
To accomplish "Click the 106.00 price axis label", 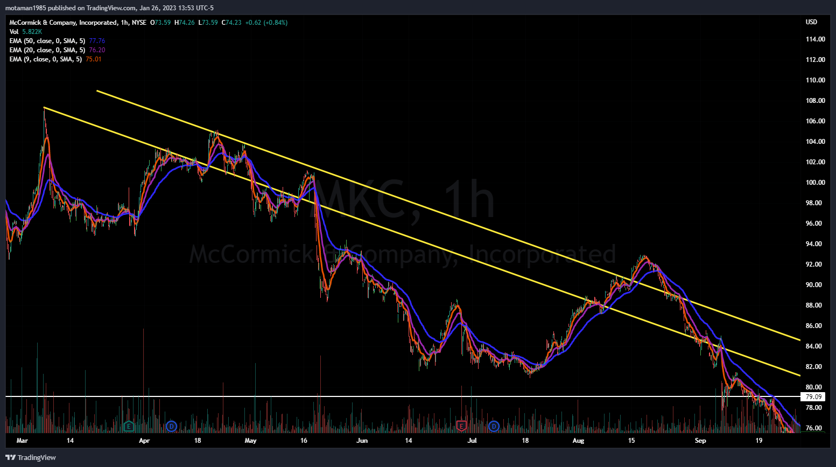I will (x=815, y=121).
